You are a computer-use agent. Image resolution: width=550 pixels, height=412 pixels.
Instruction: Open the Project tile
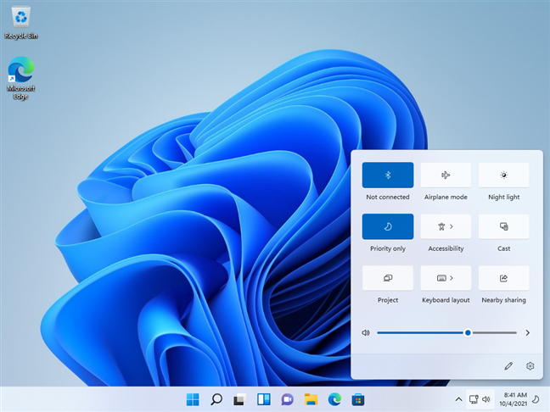pos(388,278)
